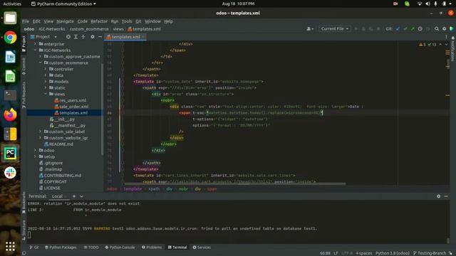Open the user account icon menu
Image resolution: width=456 pixels, height=256 pixels.
[x=310, y=28]
